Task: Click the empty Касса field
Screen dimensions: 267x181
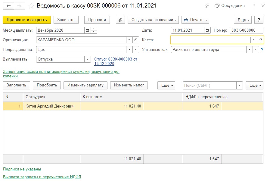Action: click(x=210, y=40)
